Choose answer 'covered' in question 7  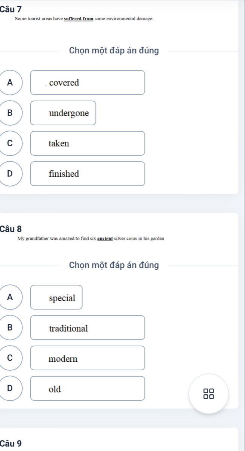coord(88,83)
